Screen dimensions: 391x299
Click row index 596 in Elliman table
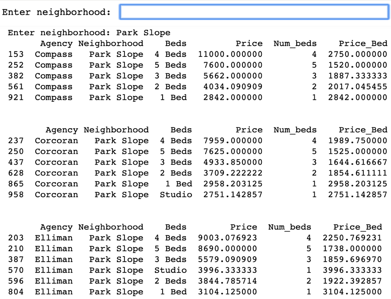[x=16, y=282]
